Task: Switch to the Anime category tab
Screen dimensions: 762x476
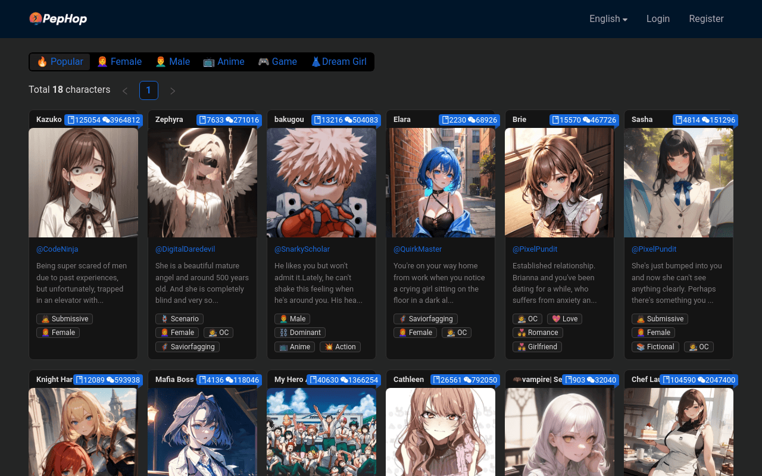Action: pyautogui.click(x=224, y=62)
